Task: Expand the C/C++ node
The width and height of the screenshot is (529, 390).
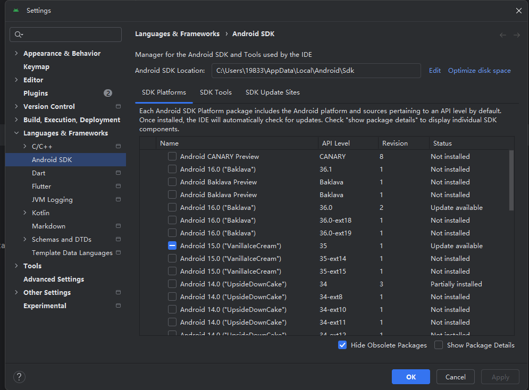Action: [x=24, y=146]
